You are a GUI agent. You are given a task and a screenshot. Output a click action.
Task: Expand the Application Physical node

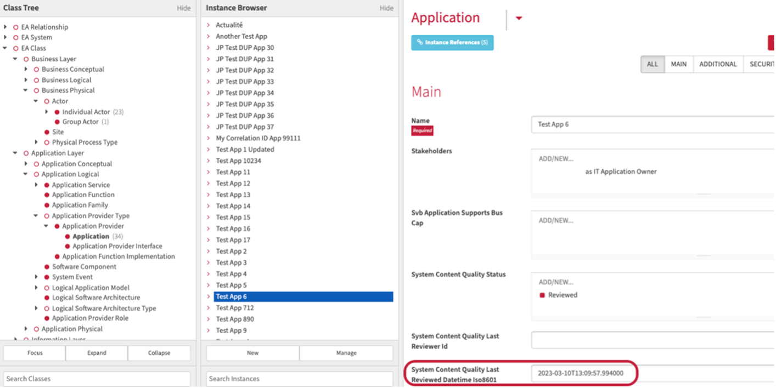[x=26, y=329]
